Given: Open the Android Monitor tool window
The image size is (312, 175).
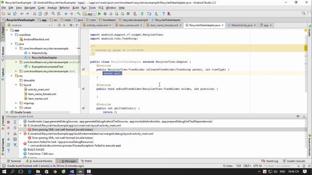Looking at the screenshot, I should (39, 161).
